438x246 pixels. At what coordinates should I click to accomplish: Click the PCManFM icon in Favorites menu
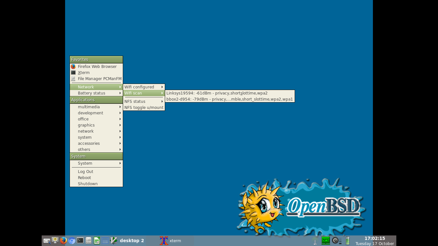coord(73,79)
